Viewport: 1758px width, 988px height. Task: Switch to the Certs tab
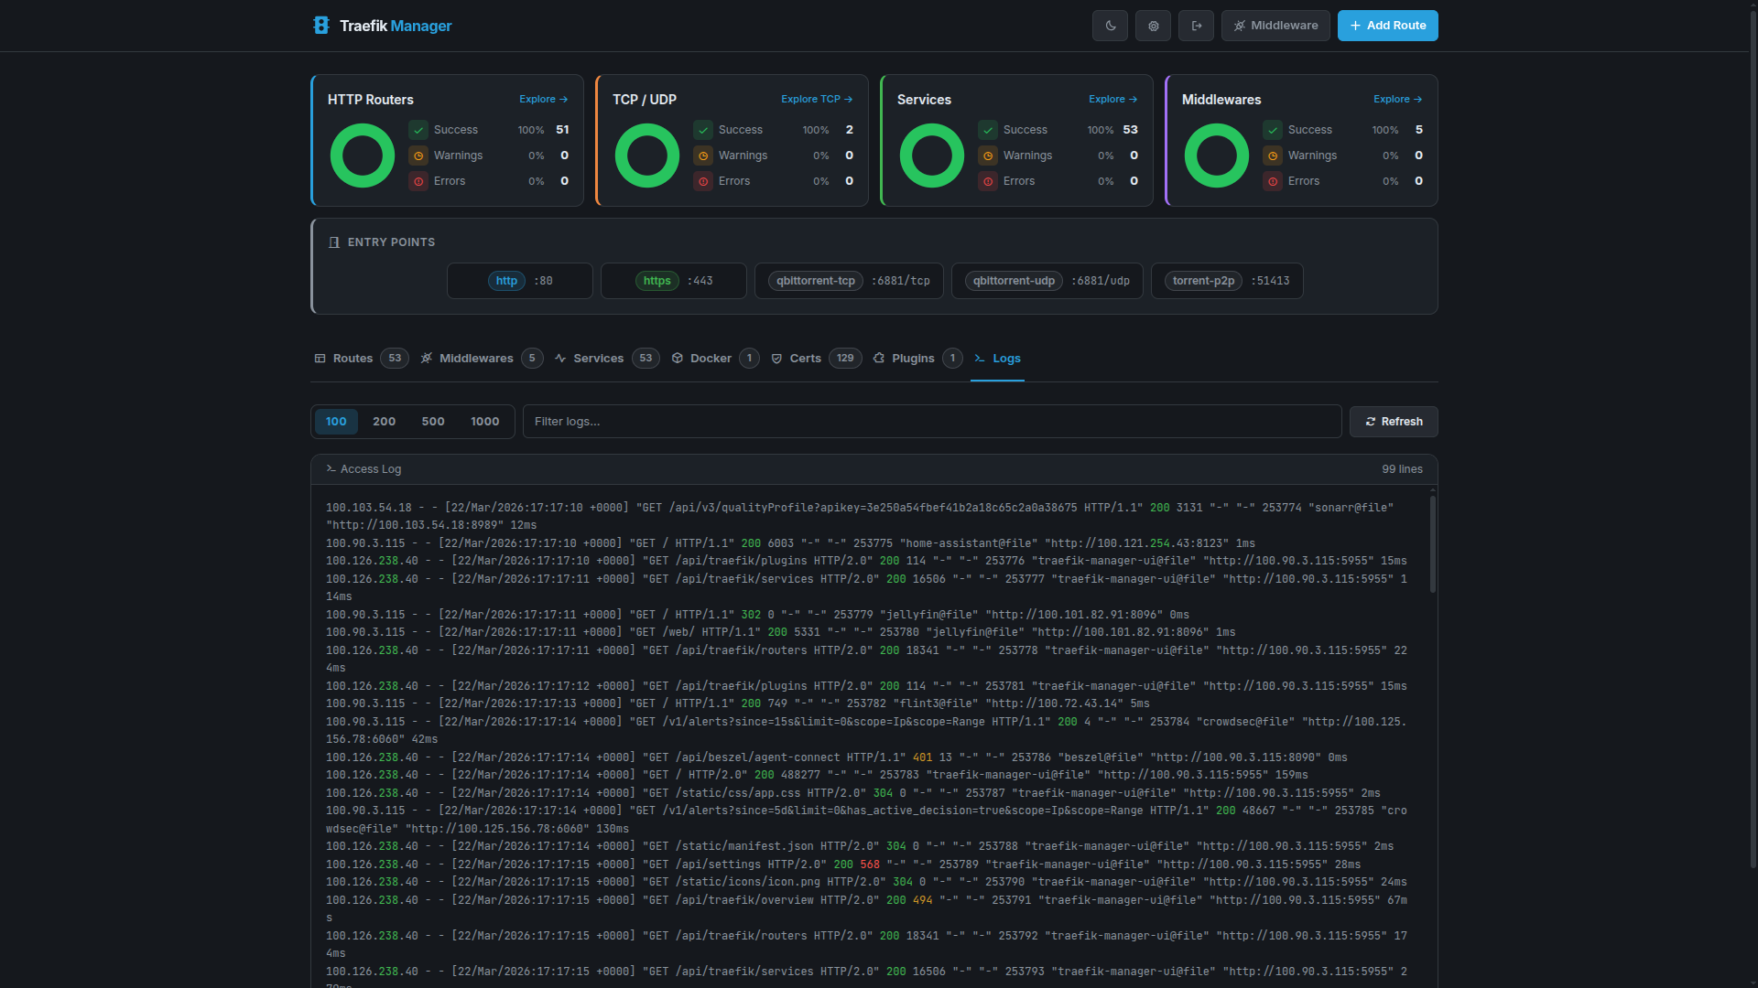[805, 359]
